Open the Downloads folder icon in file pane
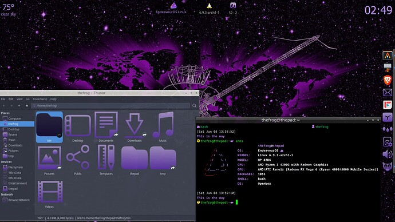 [135, 125]
